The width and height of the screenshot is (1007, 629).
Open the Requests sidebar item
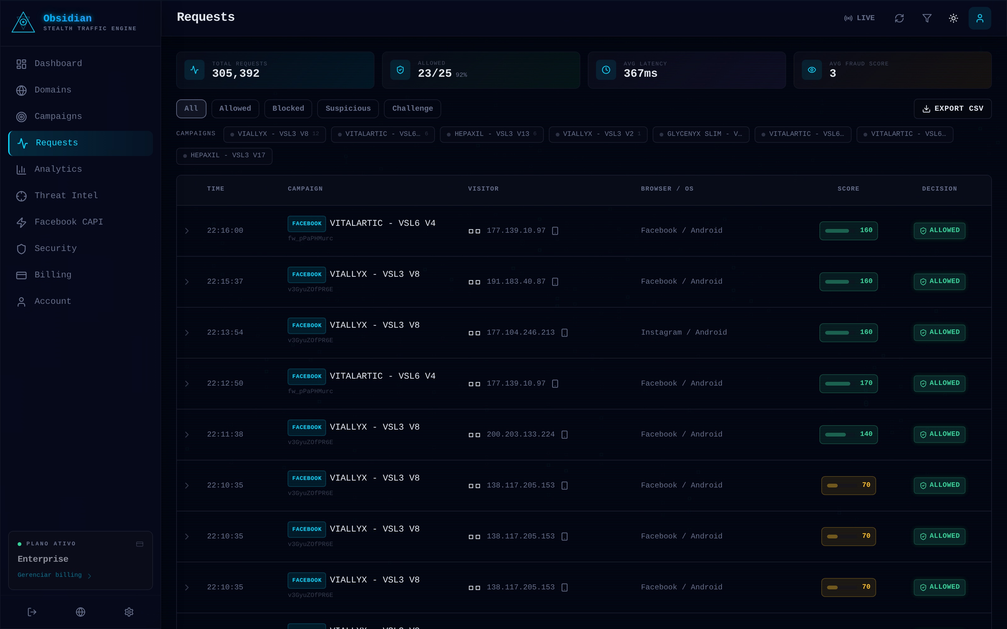[81, 143]
